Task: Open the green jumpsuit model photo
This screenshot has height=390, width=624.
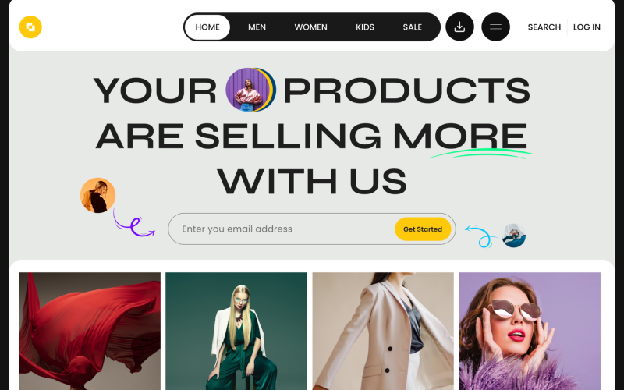Action: (x=236, y=331)
